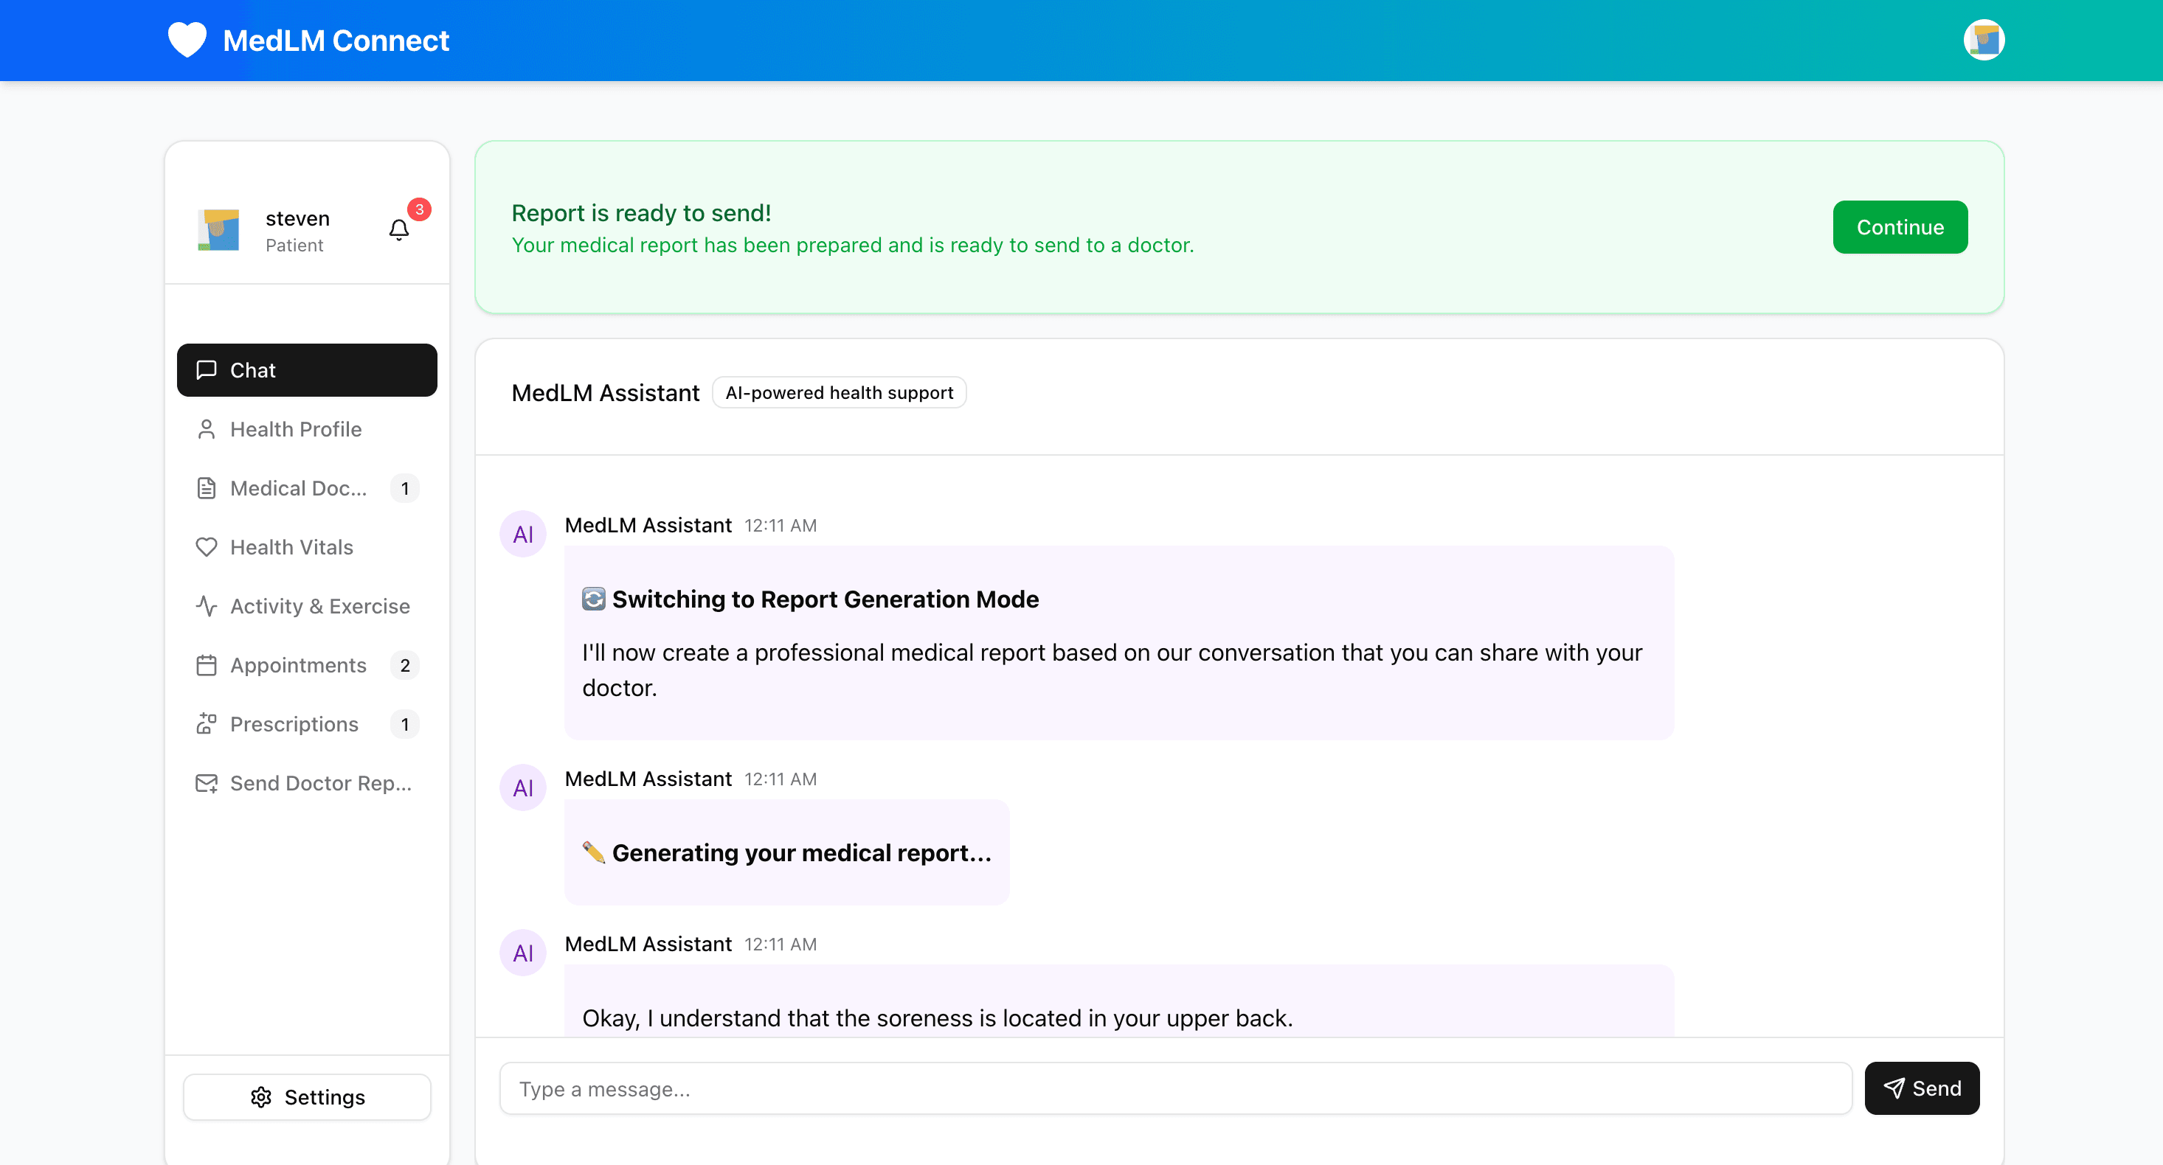Click the Send paper plane icon
This screenshot has width=2163, height=1165.
click(1895, 1088)
